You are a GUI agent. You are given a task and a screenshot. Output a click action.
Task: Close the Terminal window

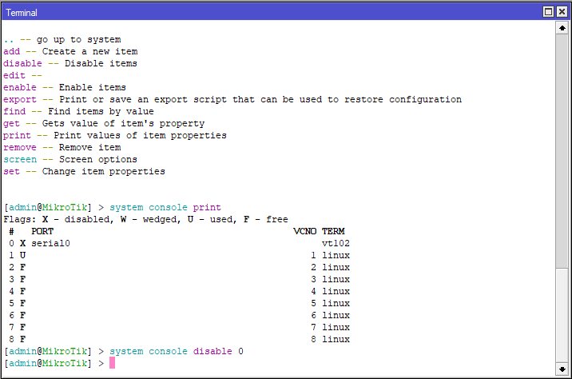(562, 12)
